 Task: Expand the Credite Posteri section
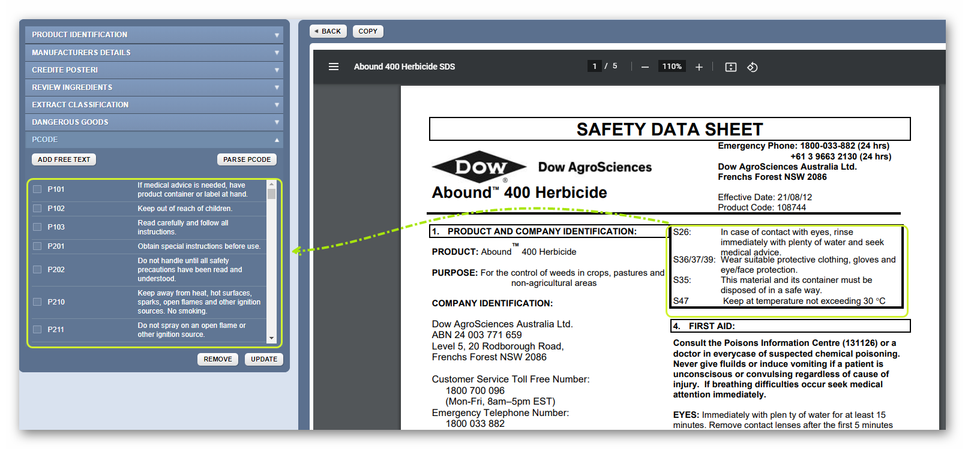point(154,70)
